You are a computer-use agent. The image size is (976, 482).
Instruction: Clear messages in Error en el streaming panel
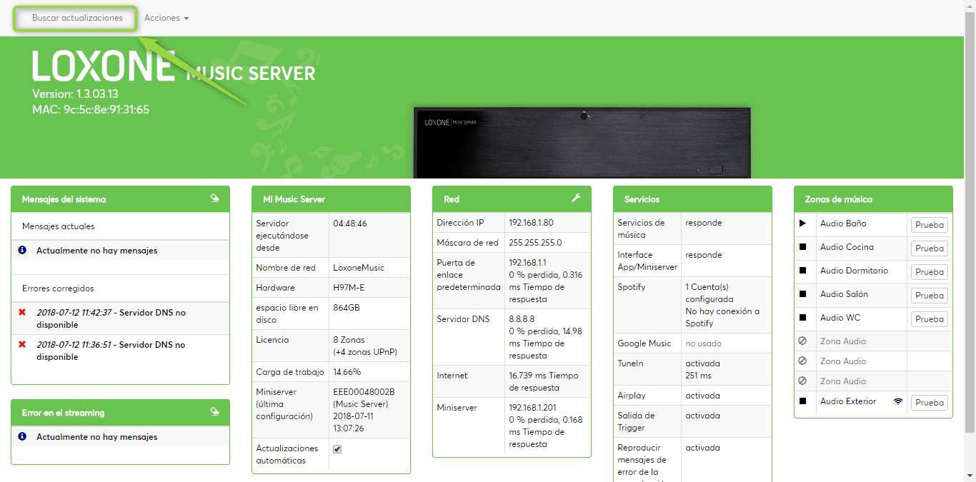pos(214,412)
